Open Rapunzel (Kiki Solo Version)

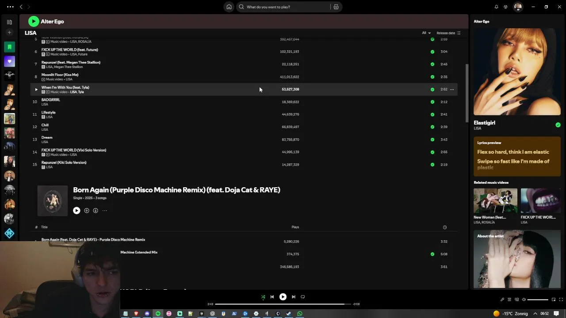(x=64, y=163)
